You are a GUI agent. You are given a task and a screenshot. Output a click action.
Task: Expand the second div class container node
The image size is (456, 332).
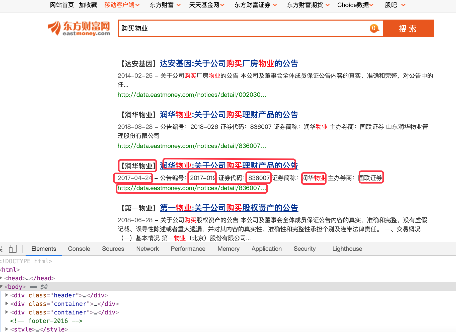pos(7,312)
